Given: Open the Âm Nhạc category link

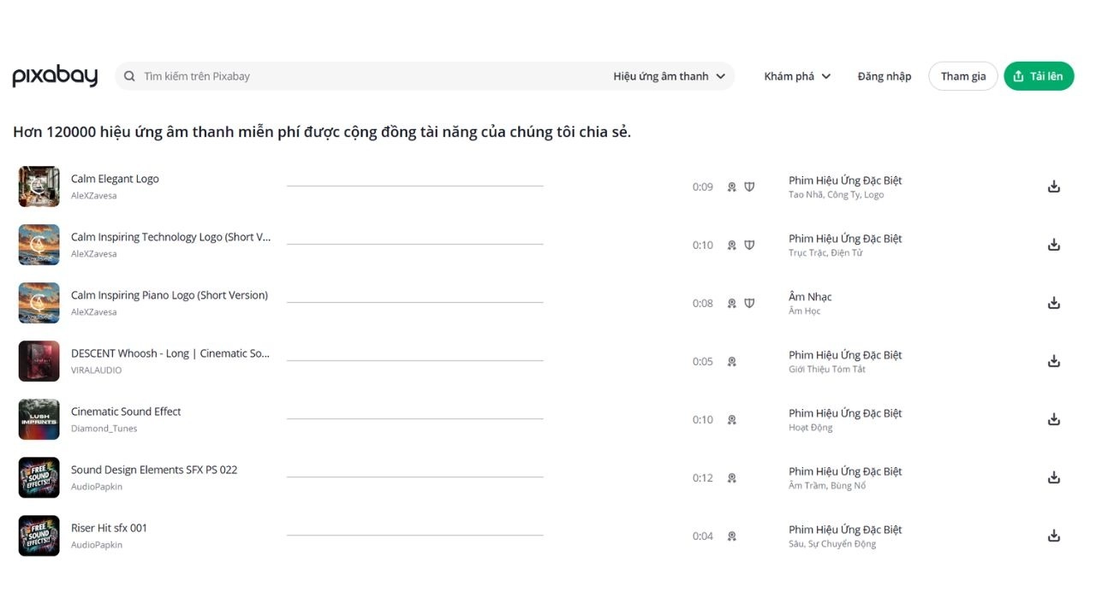Looking at the screenshot, I should click(810, 297).
